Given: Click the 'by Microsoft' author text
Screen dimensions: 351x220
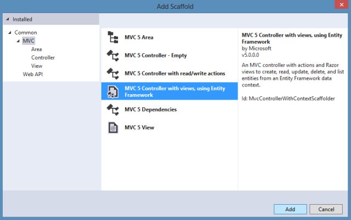Looking at the screenshot, I should tap(256, 49).
